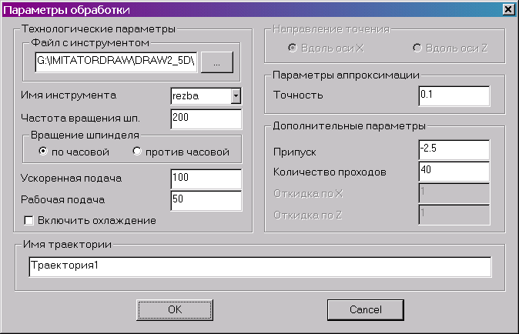Click the Точность accuracy field
The width and height of the screenshot is (519, 334).
click(x=454, y=96)
